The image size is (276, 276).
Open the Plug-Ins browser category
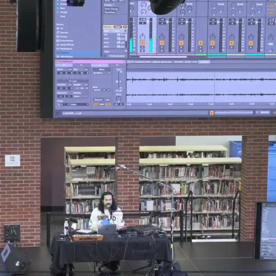[64, 53]
